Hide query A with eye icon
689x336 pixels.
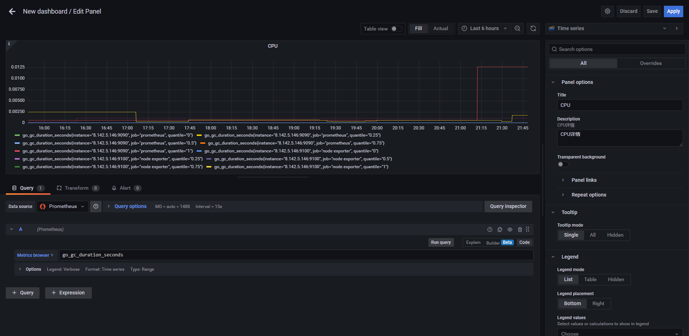pos(510,229)
